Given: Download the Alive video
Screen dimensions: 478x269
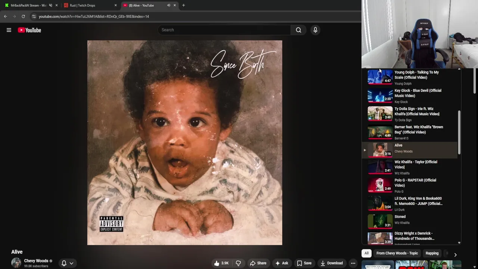Looking at the screenshot, I should 332,263.
